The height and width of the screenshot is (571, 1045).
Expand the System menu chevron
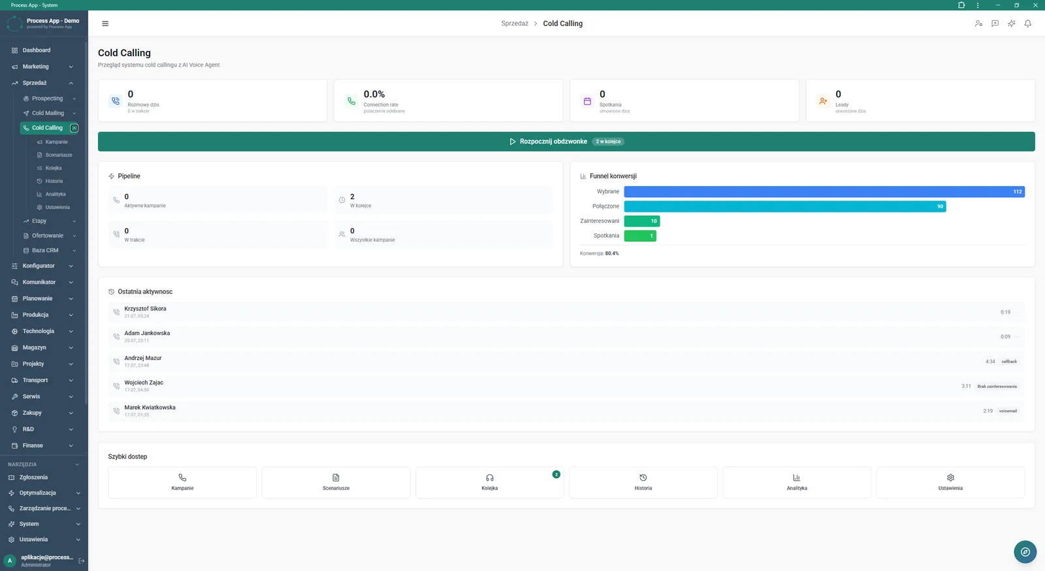78,524
